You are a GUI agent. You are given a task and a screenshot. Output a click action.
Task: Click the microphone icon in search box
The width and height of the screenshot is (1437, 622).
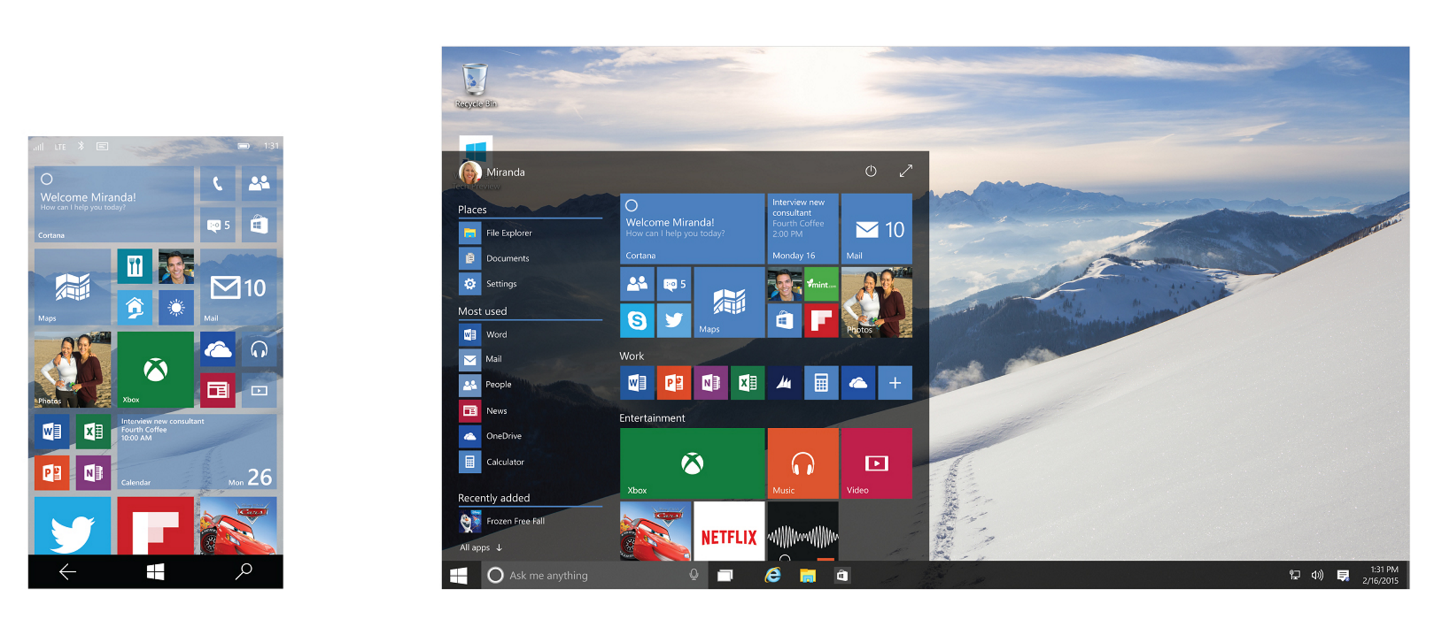694,575
